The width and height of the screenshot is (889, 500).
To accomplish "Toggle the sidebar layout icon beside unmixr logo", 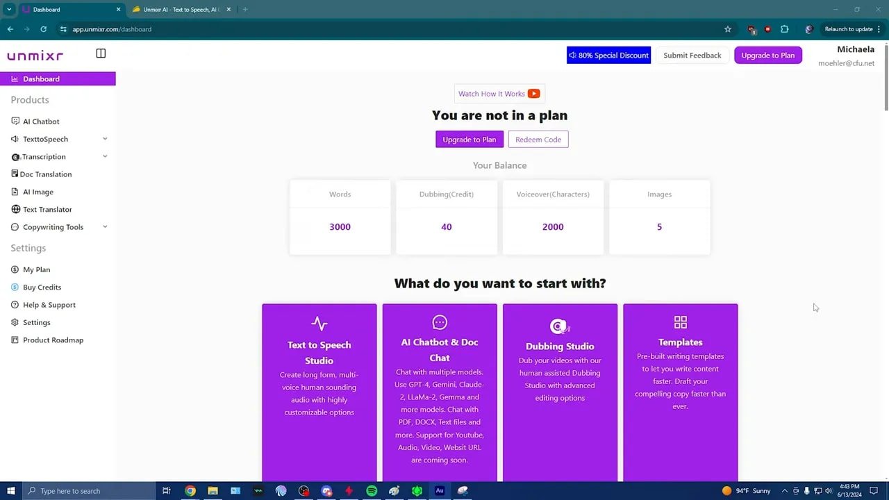I will click(x=101, y=53).
